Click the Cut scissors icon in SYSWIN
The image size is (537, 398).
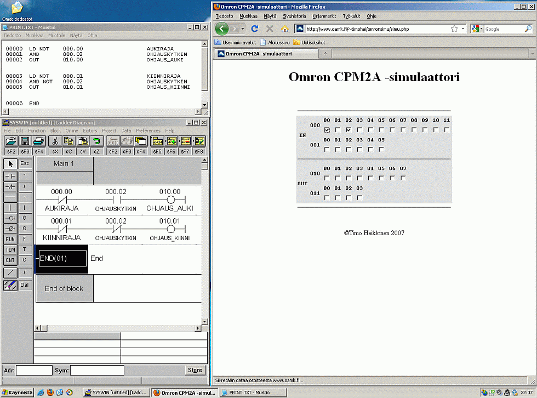click(x=55, y=141)
